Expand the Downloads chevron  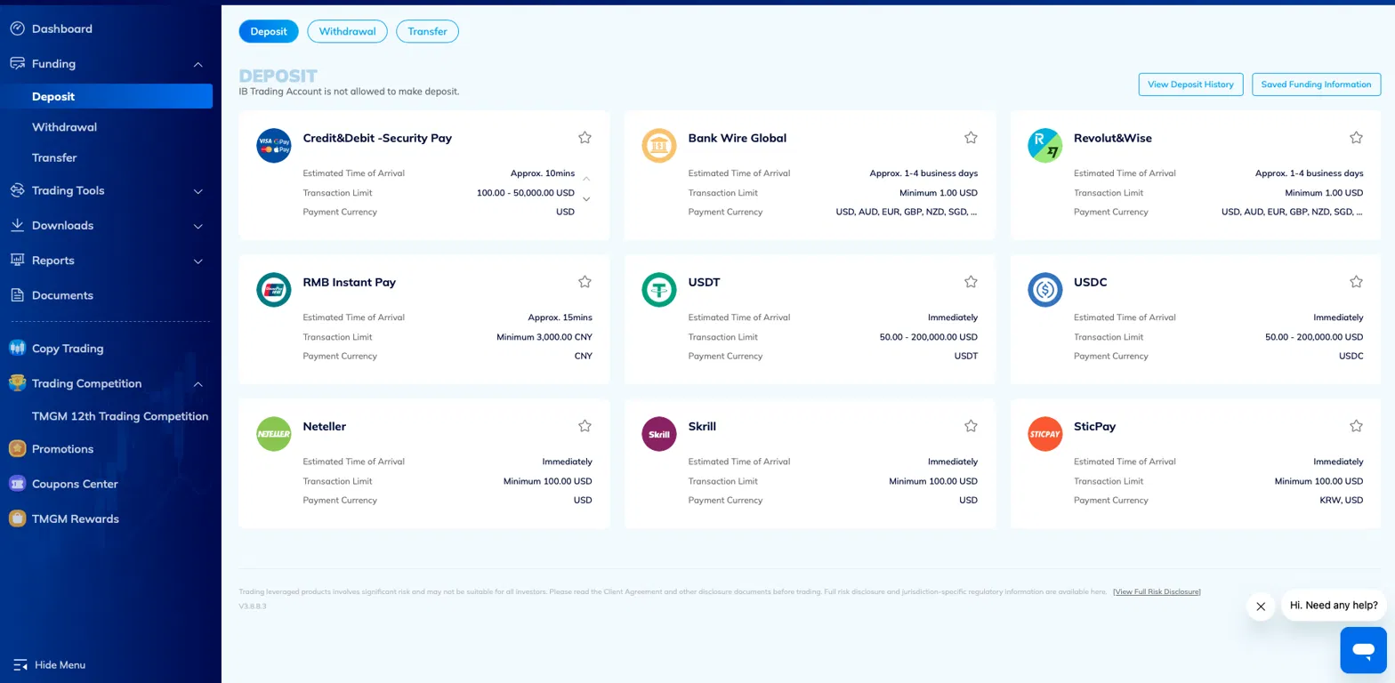click(198, 226)
